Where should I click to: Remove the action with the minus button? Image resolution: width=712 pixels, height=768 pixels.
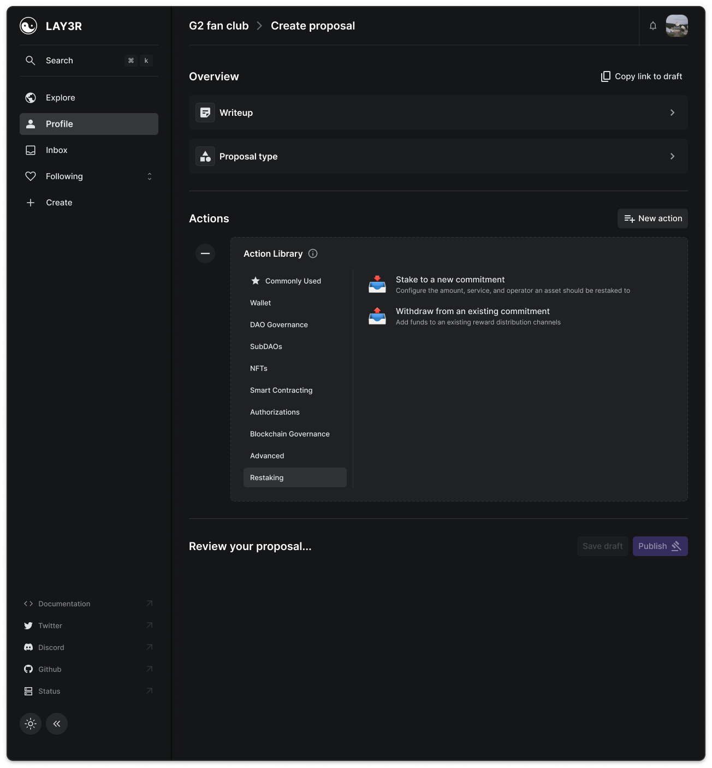[205, 253]
